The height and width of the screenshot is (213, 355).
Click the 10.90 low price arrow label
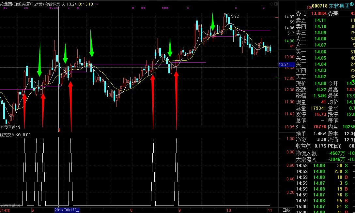[13, 128]
